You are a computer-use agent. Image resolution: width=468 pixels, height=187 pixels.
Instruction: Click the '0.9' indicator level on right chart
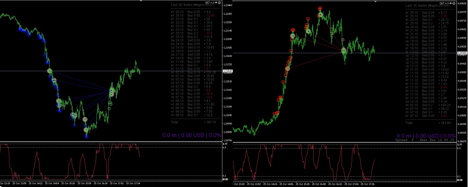point(459,148)
